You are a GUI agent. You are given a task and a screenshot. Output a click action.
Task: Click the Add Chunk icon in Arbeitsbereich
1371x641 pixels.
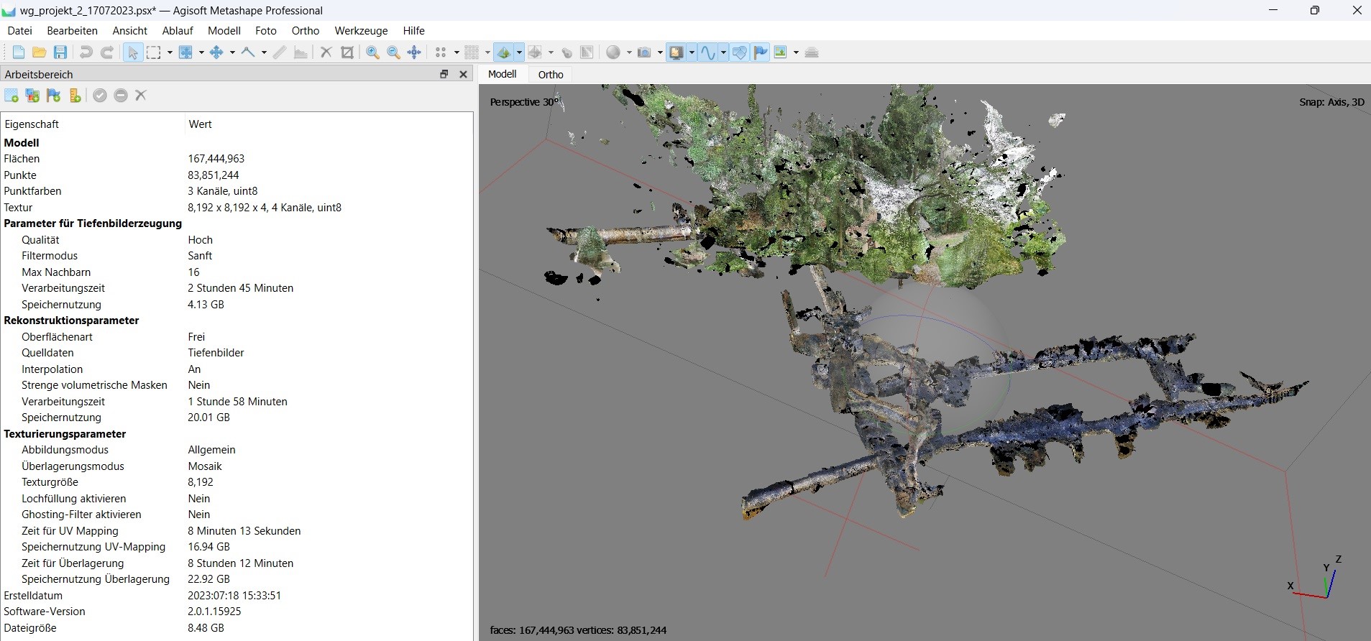[x=12, y=96]
